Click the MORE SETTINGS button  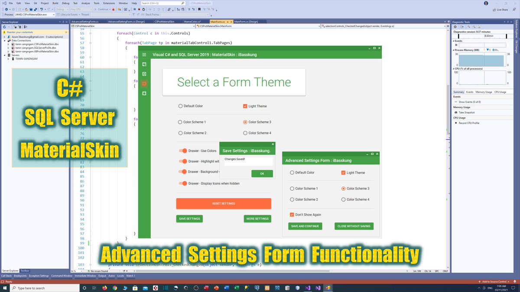pyautogui.click(x=257, y=218)
